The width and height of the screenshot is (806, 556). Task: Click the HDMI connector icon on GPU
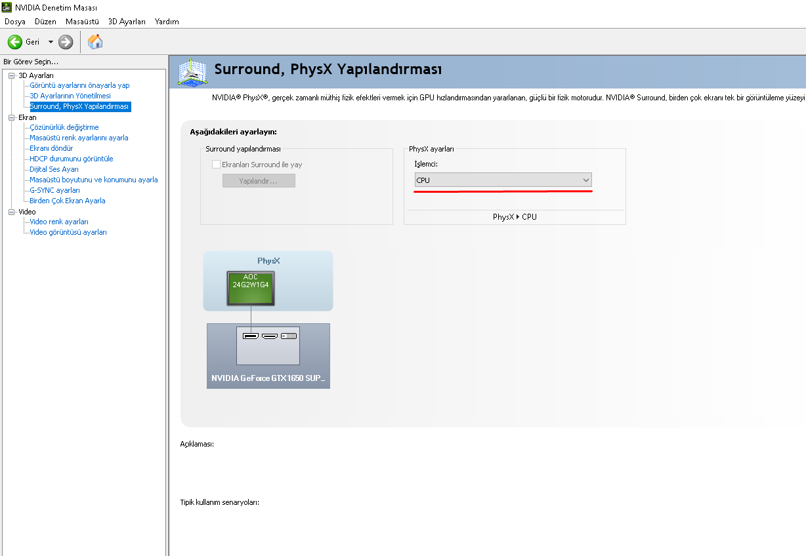[270, 336]
